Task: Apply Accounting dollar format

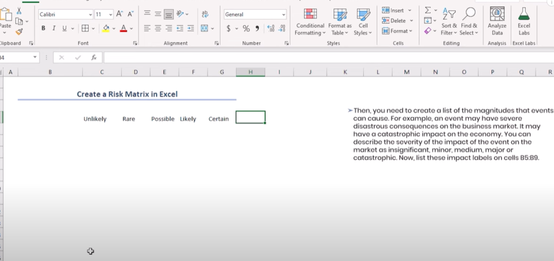Action: (228, 29)
